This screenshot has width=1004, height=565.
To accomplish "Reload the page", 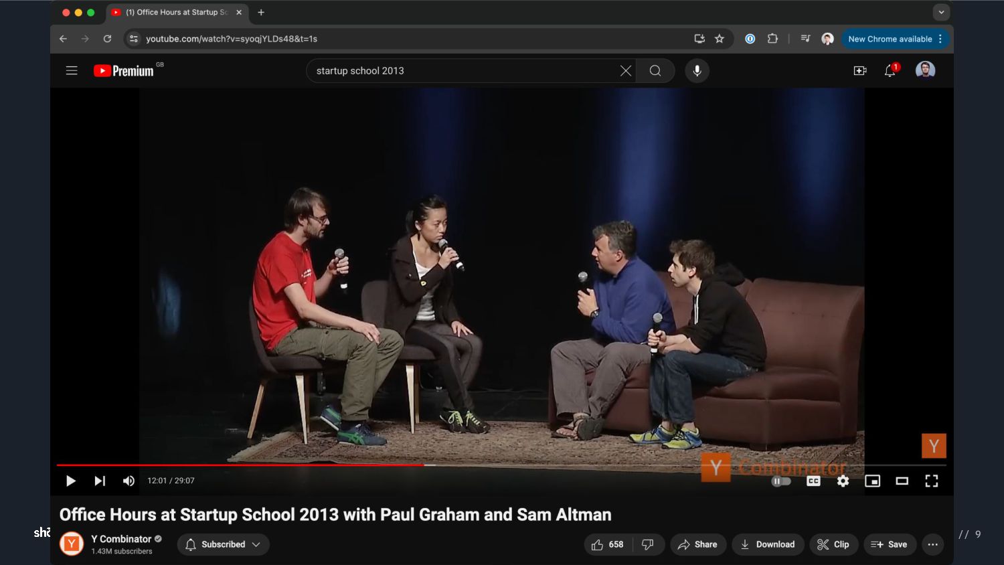I will [107, 39].
